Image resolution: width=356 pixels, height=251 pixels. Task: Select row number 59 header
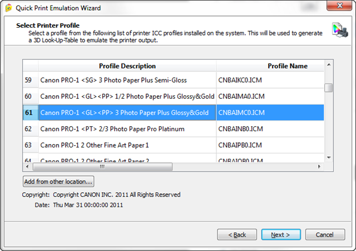31,80
